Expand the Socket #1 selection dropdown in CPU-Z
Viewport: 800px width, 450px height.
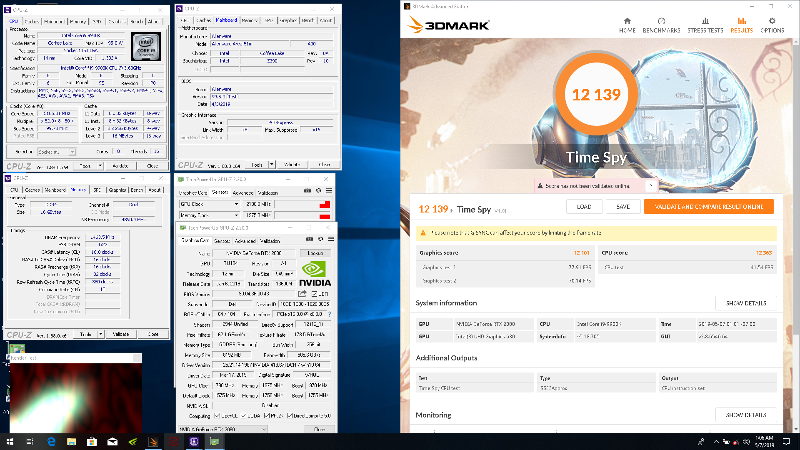(x=72, y=152)
